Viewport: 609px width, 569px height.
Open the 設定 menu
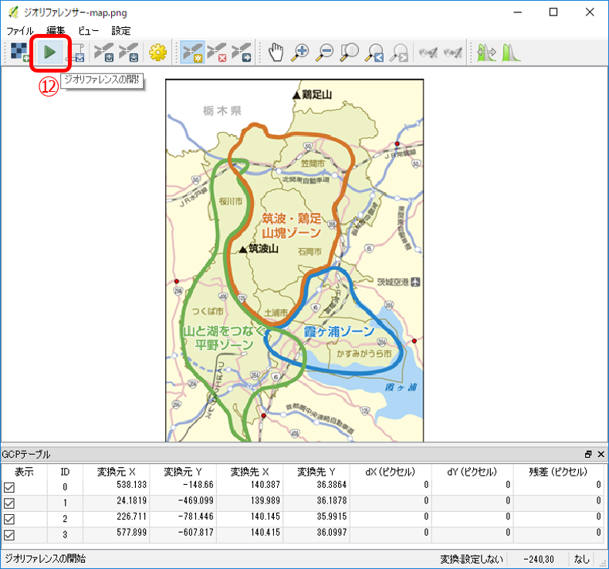click(120, 31)
